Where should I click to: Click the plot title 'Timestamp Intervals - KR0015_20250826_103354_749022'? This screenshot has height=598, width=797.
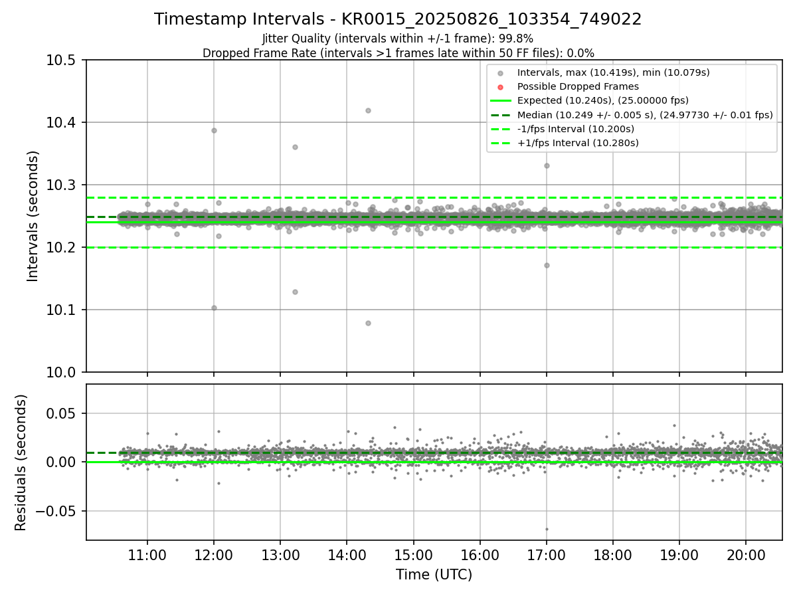point(398,19)
